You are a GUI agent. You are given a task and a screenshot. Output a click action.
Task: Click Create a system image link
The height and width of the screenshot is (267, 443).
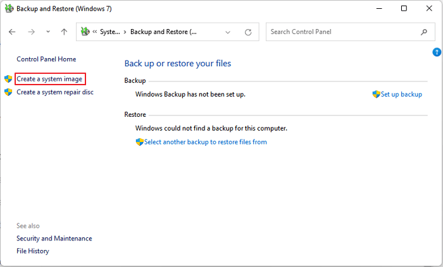point(49,79)
